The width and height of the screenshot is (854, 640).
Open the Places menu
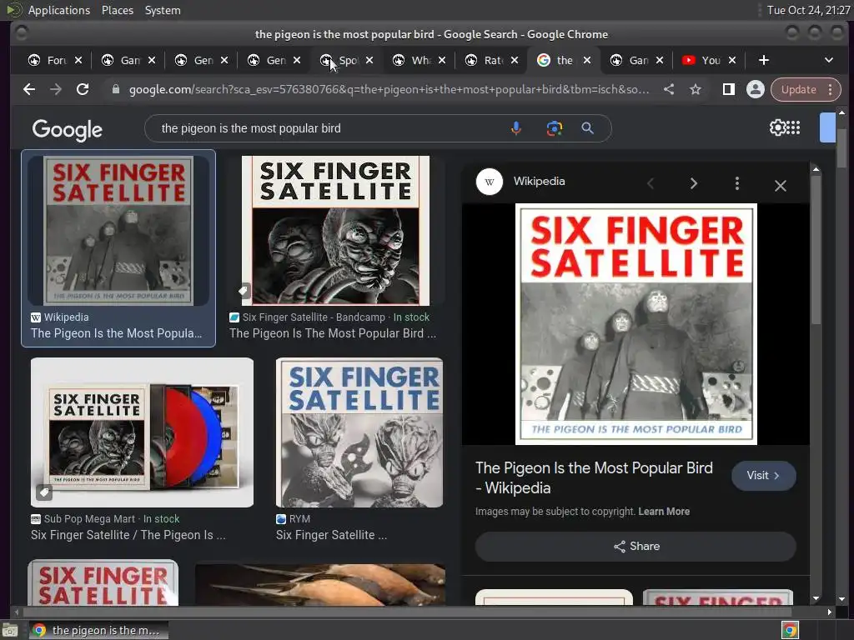pyautogui.click(x=117, y=10)
